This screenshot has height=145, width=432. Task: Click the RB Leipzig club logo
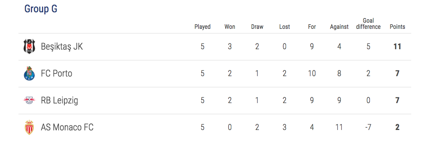[x=29, y=100]
